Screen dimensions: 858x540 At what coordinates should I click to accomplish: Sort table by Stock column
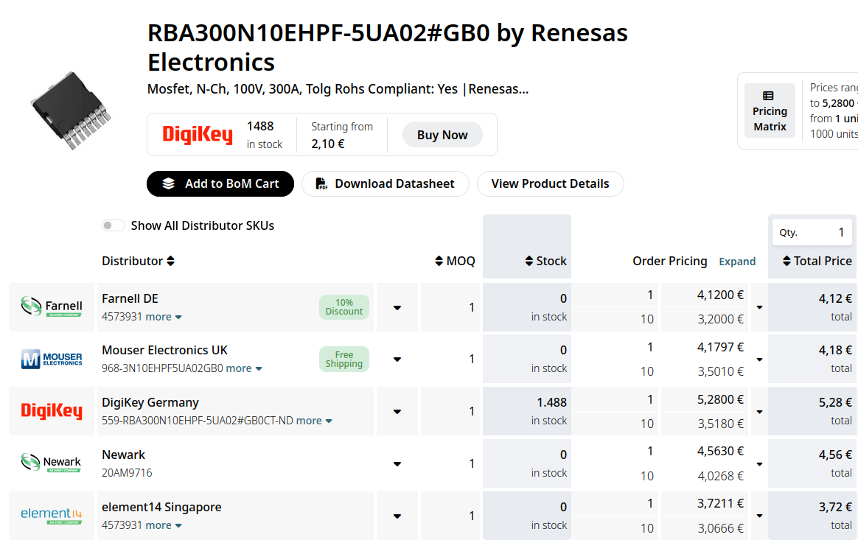[545, 261]
